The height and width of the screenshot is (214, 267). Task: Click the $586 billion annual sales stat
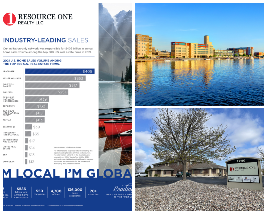tap(21, 193)
